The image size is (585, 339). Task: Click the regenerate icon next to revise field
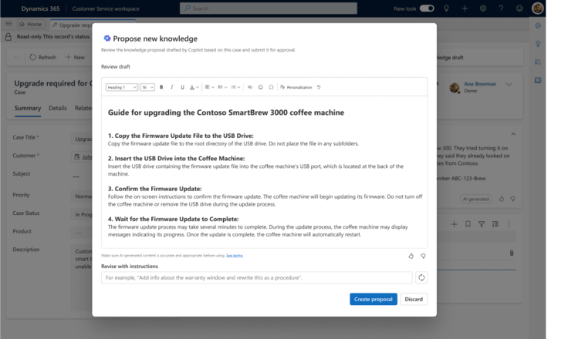pyautogui.click(x=421, y=277)
